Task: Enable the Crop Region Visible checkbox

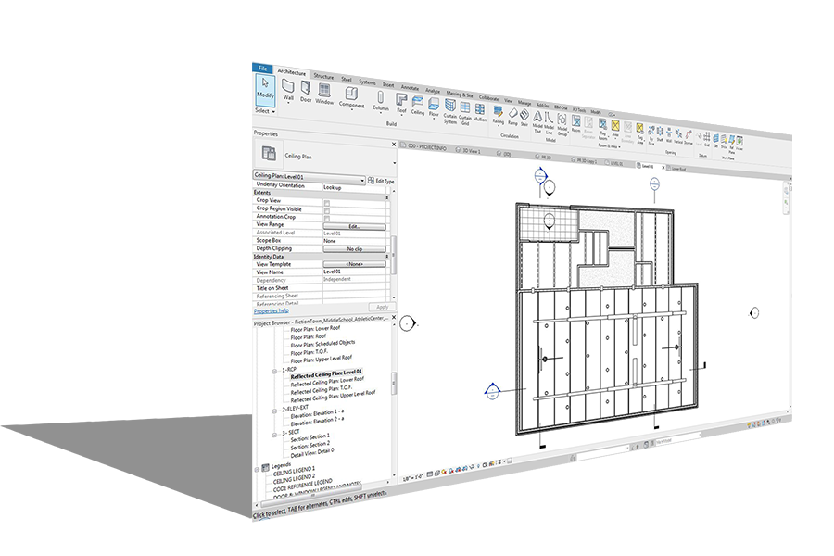Action: (327, 211)
